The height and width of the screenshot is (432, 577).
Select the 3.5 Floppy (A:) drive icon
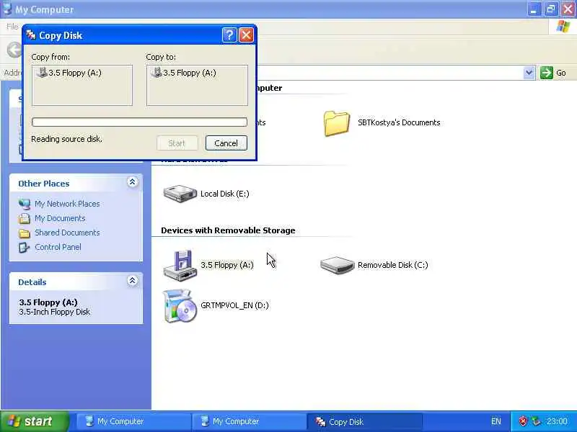180,265
